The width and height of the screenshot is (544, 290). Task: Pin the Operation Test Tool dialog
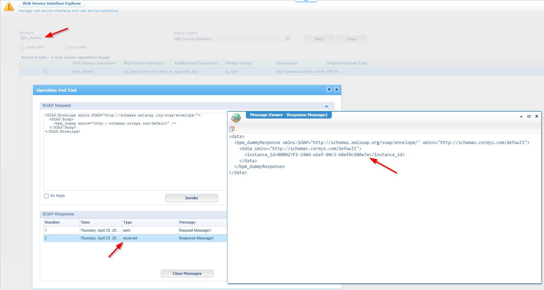click(329, 90)
